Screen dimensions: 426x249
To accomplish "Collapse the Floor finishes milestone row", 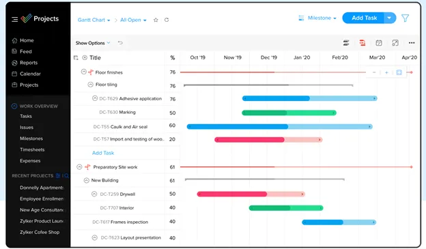I will (x=84, y=72).
